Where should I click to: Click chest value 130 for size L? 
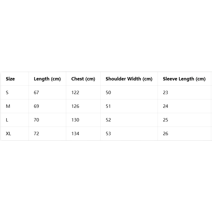tap(75, 120)
